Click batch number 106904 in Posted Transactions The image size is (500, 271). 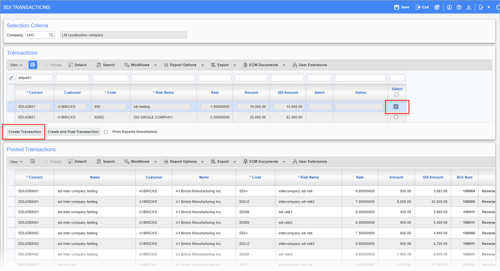[x=469, y=191]
